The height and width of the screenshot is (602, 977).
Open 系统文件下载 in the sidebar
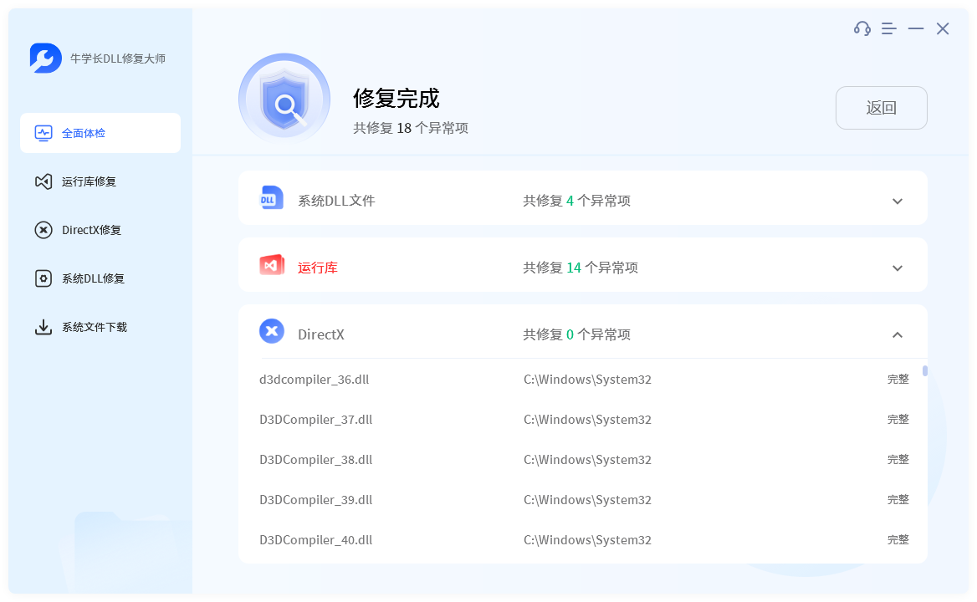(x=100, y=326)
